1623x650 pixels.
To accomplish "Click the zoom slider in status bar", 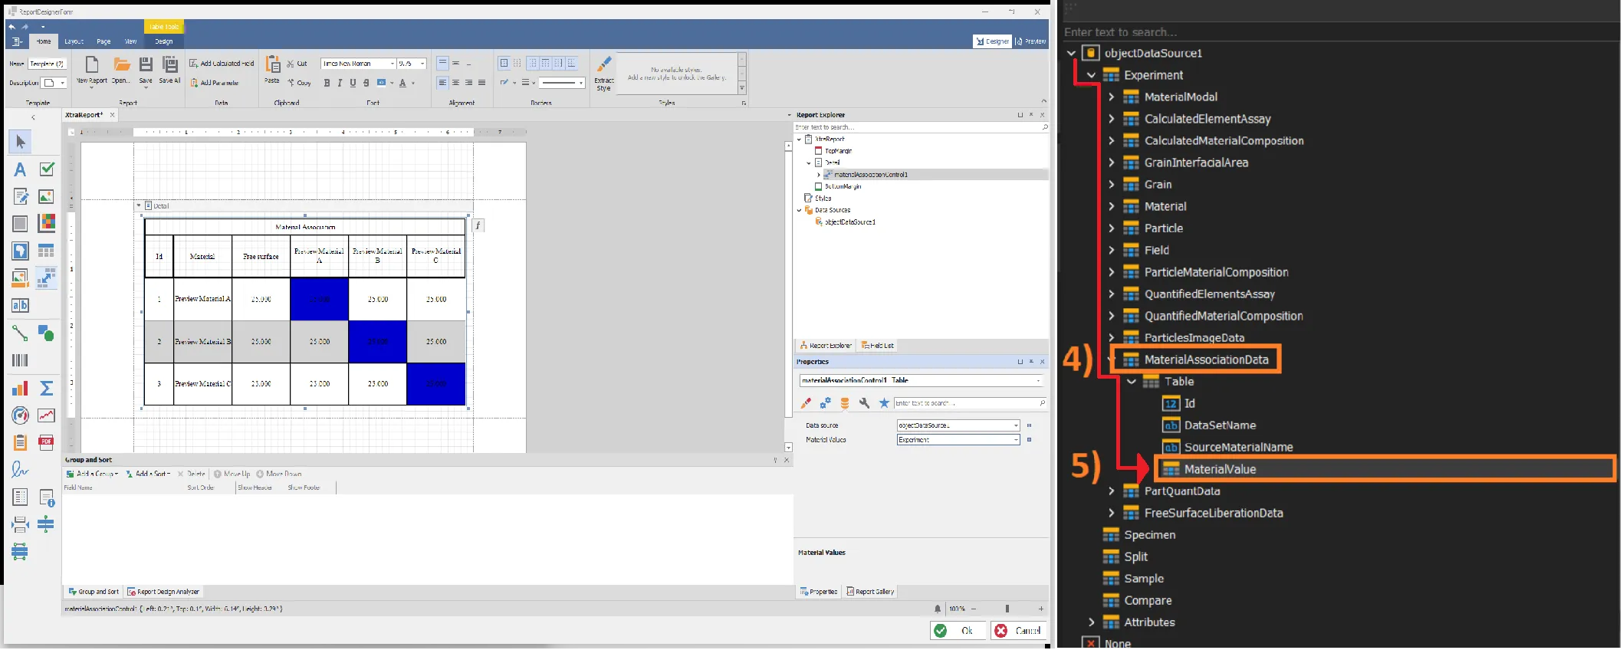I will 1007,609.
